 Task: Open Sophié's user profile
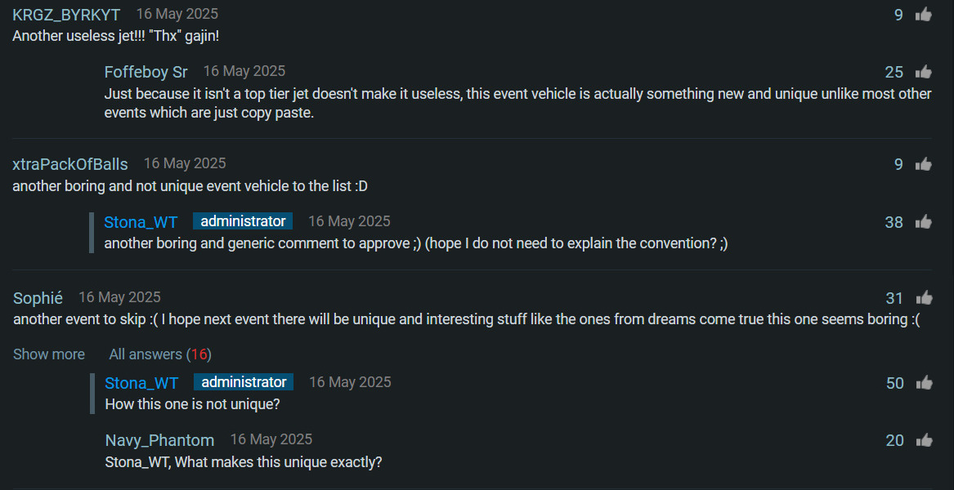[38, 298]
